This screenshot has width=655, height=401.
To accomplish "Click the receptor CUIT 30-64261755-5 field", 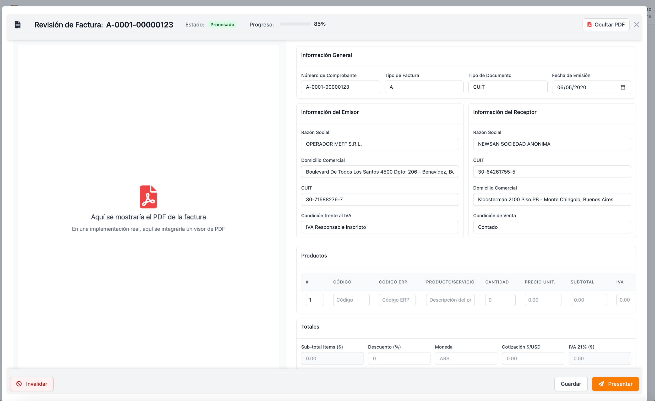I will 552,172.
